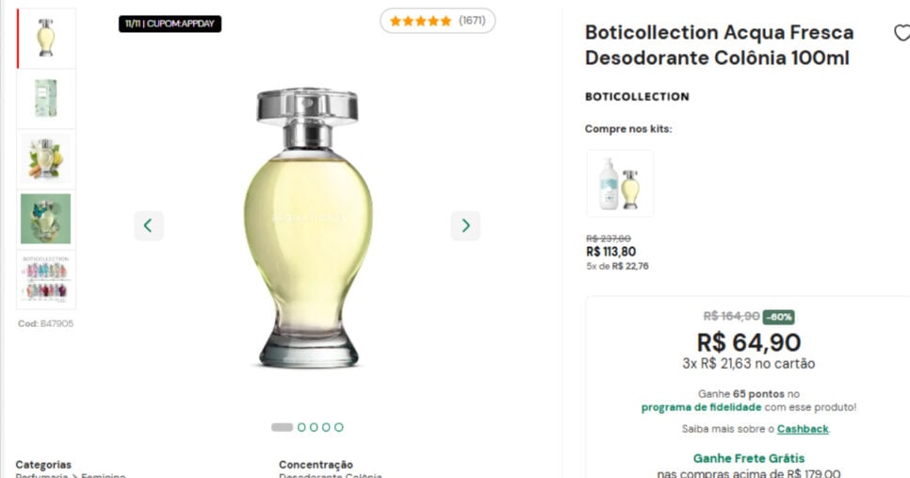
Task: Open the Cashback link
Action: tap(803, 429)
